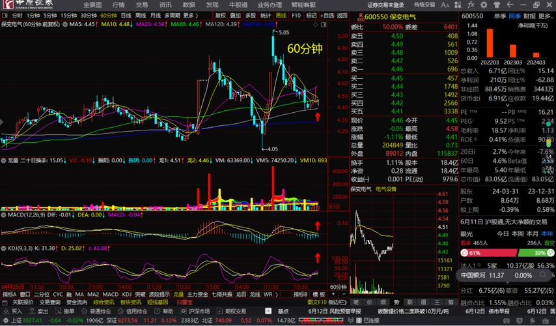Click +自选 add to watchlist
The image size is (556, 326).
(x=327, y=16)
